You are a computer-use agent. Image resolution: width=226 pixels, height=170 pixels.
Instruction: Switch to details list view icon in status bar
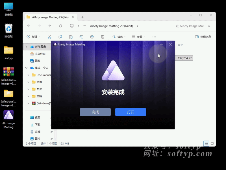[x=207, y=144]
